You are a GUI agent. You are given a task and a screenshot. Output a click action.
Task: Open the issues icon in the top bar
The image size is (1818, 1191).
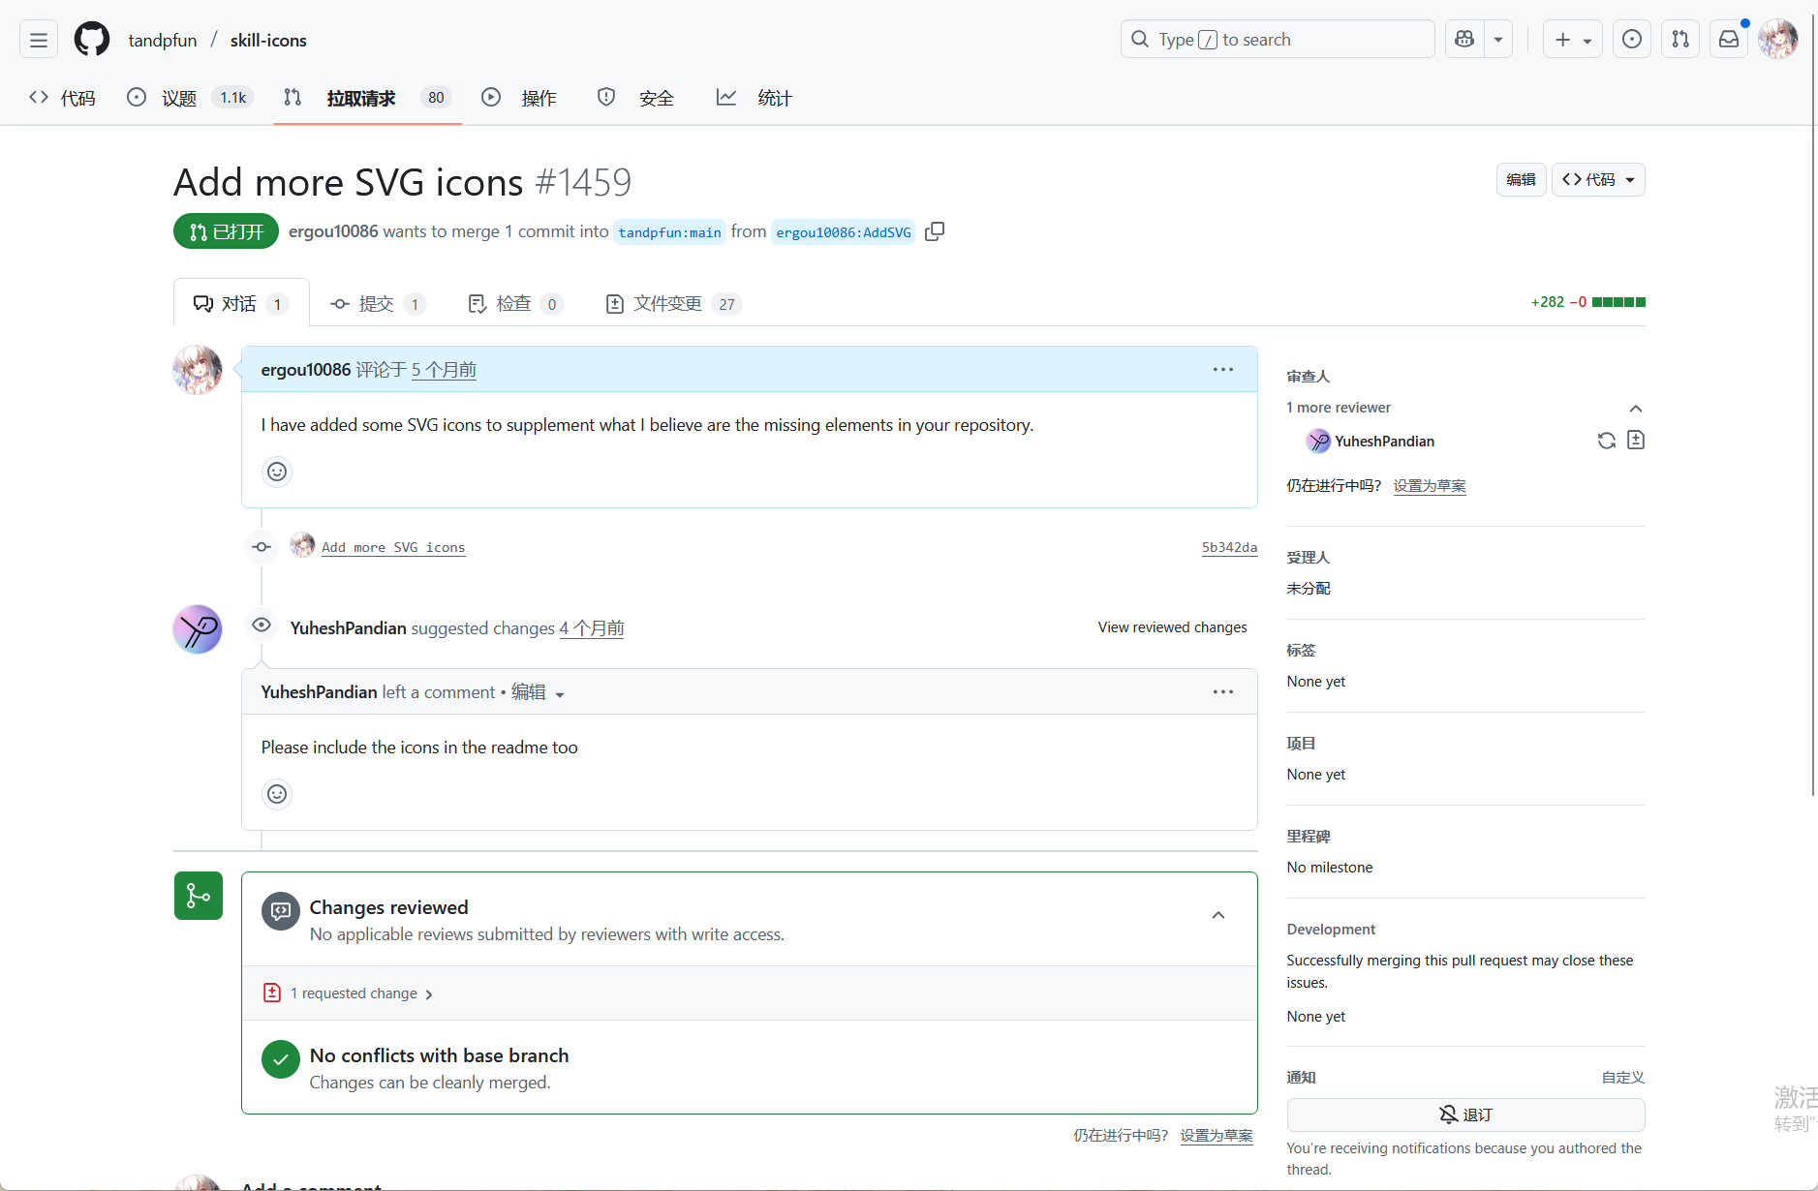coord(1632,40)
